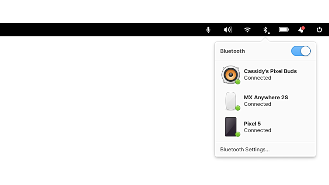Select the Cassidy's Pixel Buds device name

(270, 71)
